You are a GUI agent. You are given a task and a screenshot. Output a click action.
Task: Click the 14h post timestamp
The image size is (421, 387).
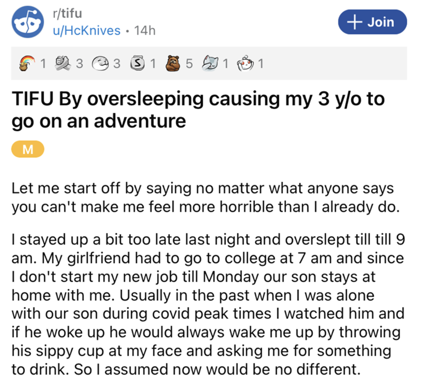[x=145, y=31]
